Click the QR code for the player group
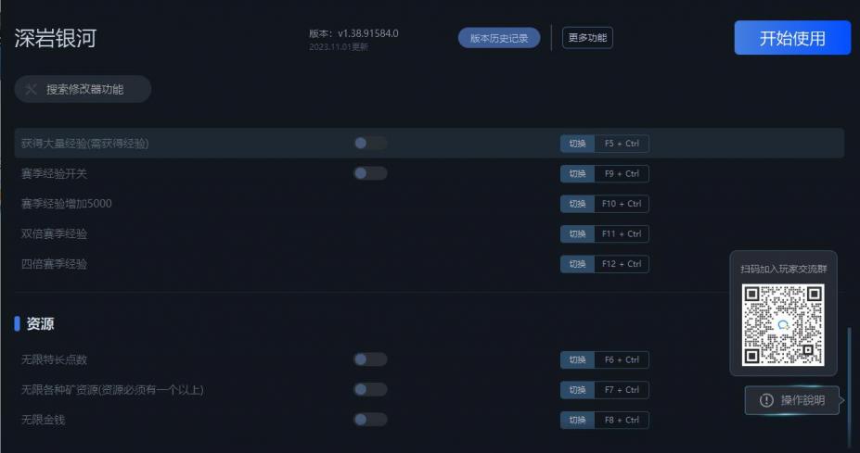860x453 pixels. tap(783, 324)
